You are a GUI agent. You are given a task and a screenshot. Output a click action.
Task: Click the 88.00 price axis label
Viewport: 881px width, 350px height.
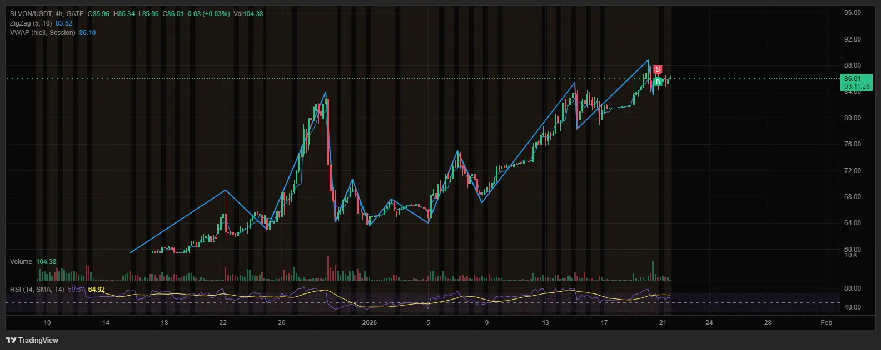(x=853, y=65)
